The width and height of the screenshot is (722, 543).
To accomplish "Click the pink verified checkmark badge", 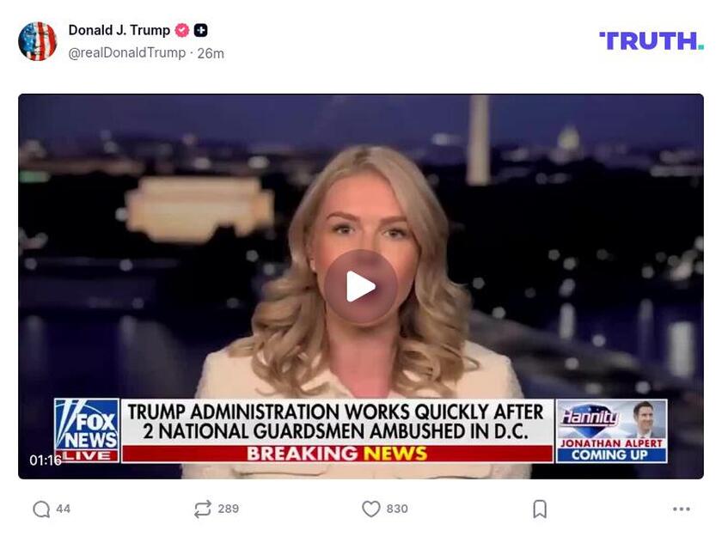I will point(182,30).
